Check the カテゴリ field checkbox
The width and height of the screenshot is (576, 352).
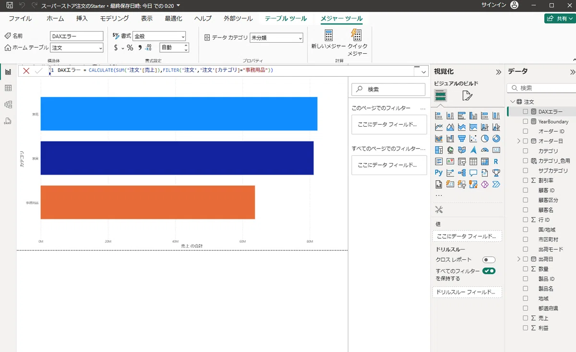tap(525, 151)
